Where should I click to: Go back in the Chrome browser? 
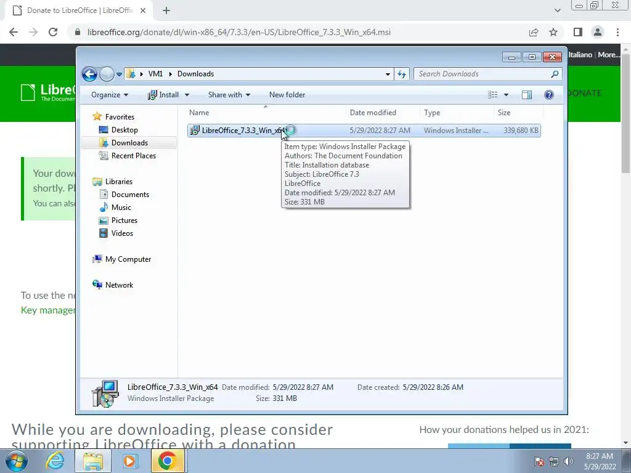tap(14, 32)
